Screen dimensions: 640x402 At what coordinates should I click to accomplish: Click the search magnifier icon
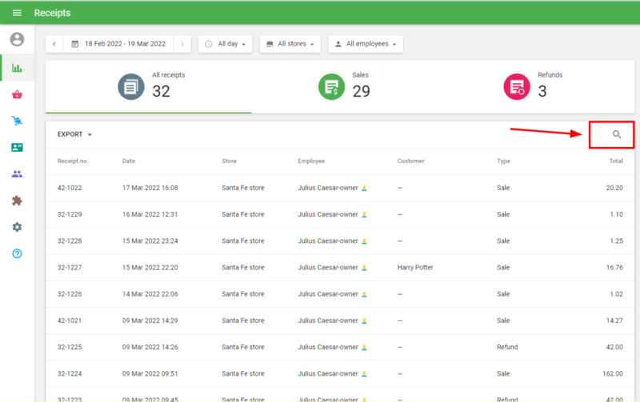617,134
